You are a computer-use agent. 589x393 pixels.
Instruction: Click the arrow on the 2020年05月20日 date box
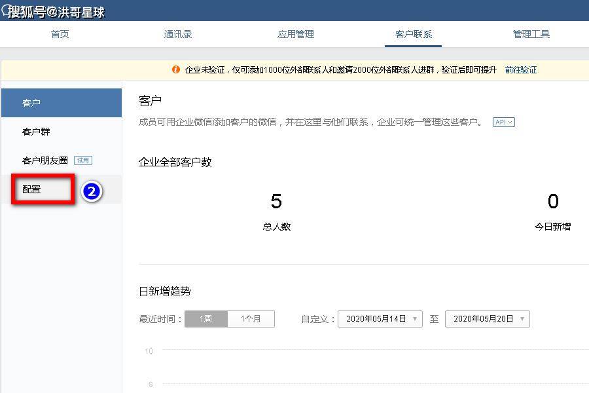click(522, 319)
